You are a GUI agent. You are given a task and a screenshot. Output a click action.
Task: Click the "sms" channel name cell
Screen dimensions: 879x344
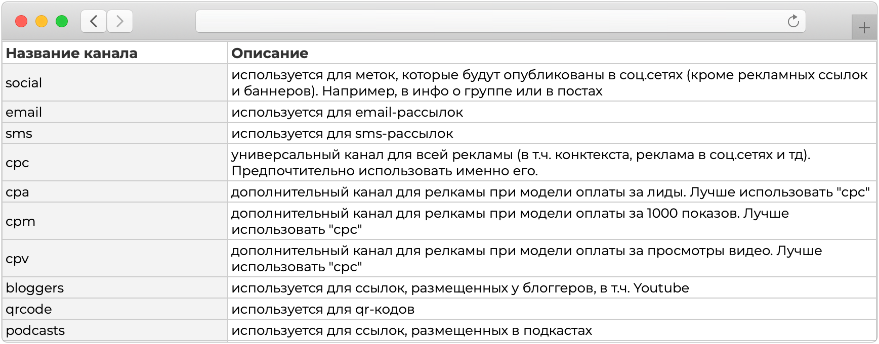19,133
